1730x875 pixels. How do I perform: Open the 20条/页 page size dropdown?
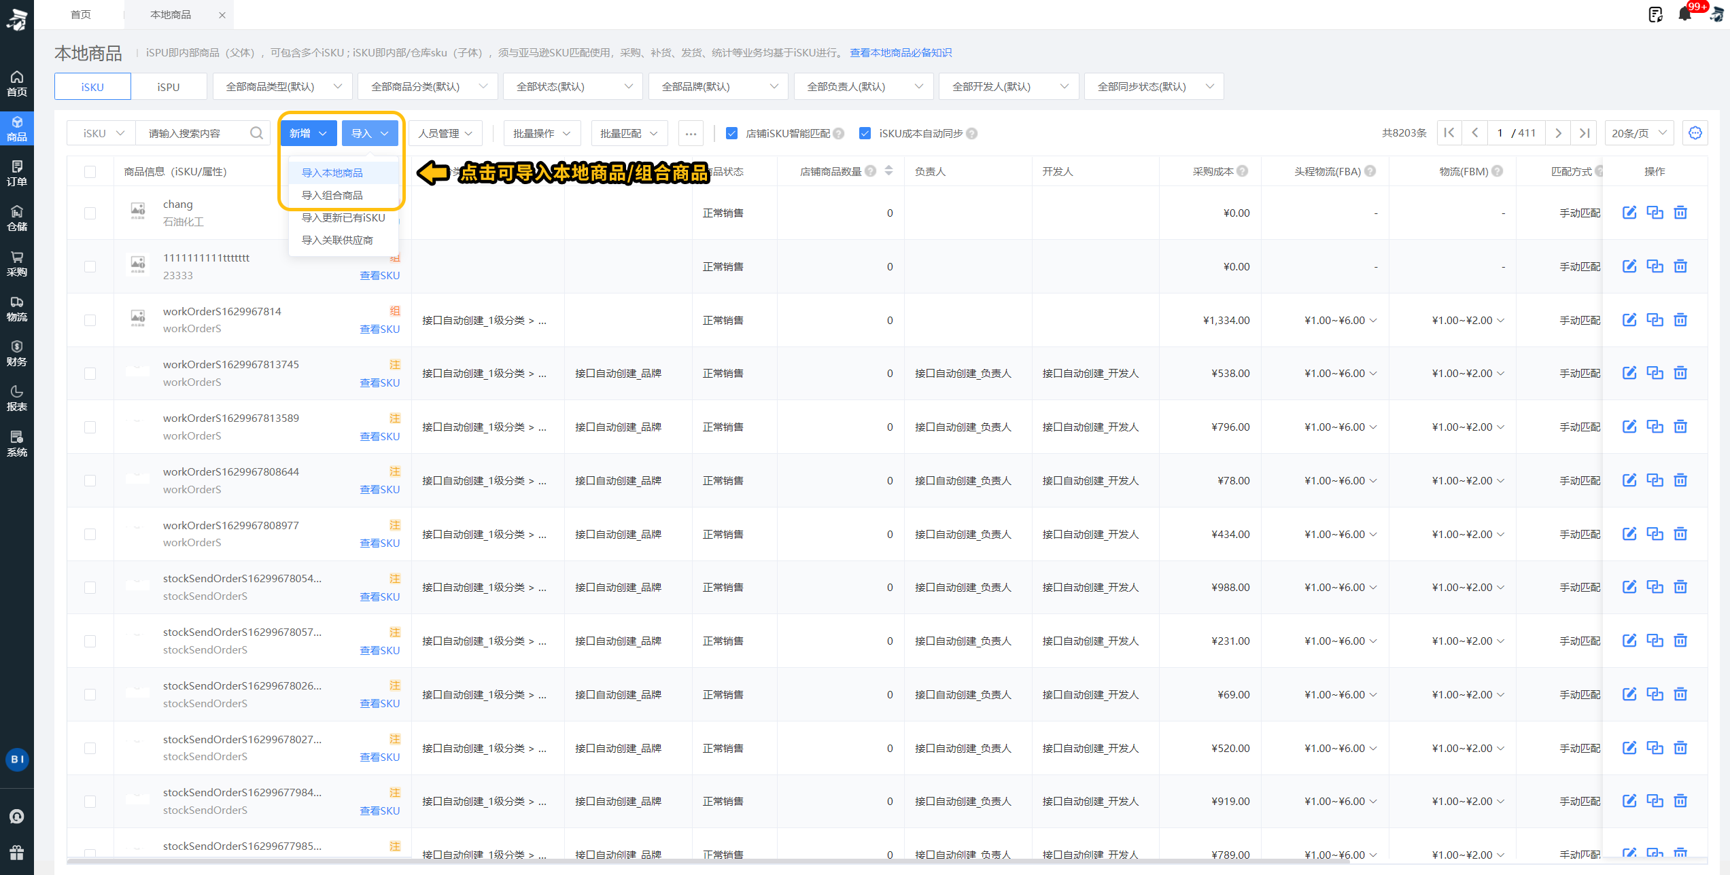click(x=1639, y=133)
